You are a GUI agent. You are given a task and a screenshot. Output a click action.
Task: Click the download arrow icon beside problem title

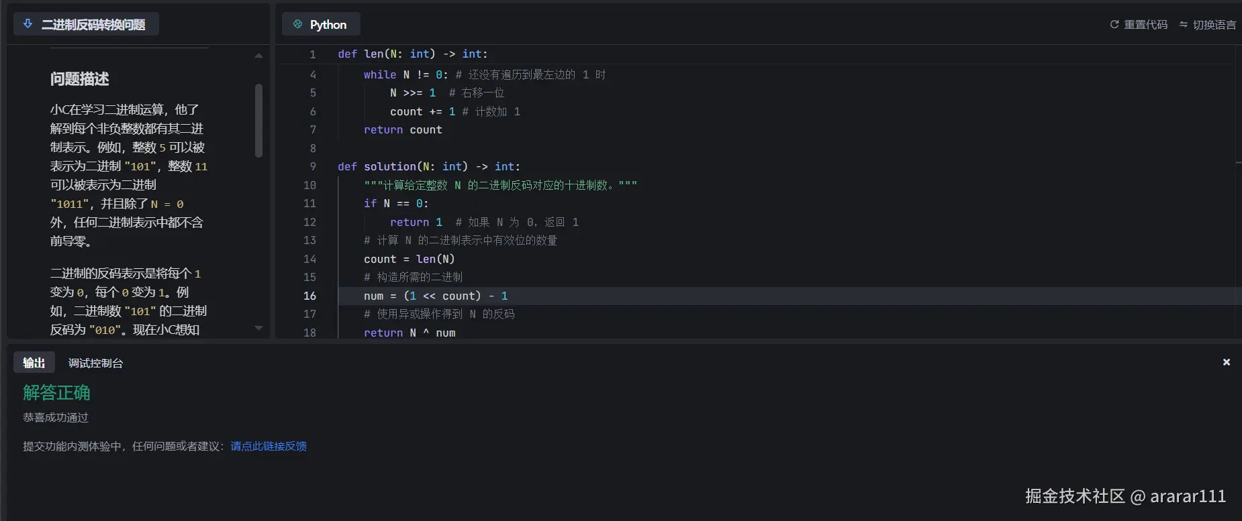[x=28, y=24]
